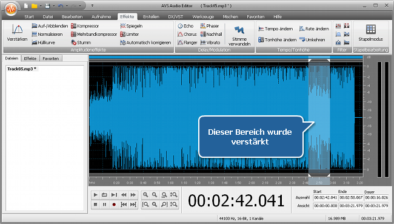The width and height of the screenshot is (394, 224).
Task: Switch to the Aufnahme ribbon tab
Action: pyautogui.click(x=101, y=16)
